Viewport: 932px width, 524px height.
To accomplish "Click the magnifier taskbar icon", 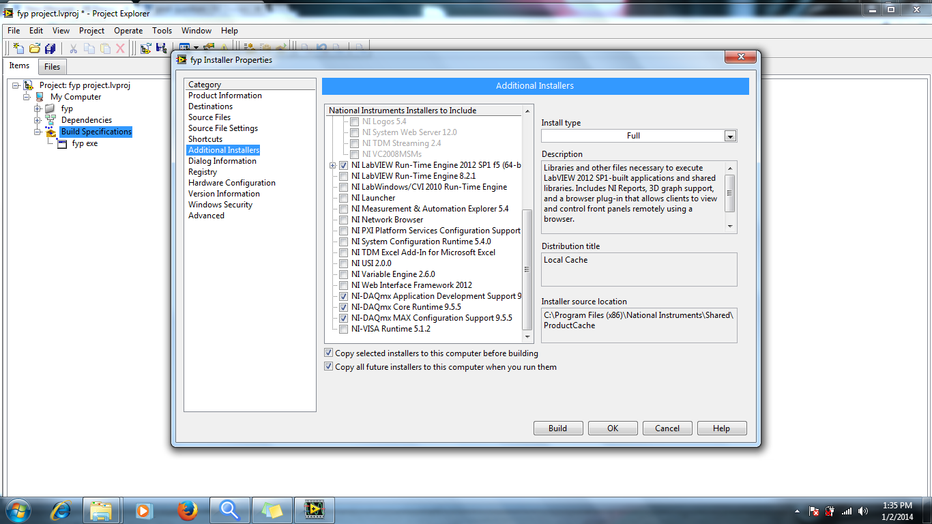I will pyautogui.click(x=229, y=510).
